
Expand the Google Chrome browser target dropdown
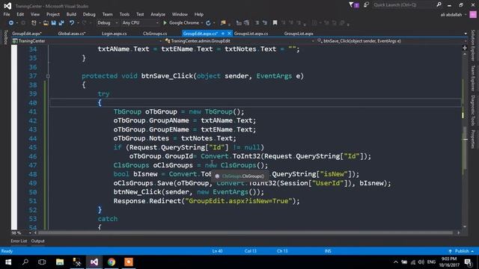[x=202, y=23]
